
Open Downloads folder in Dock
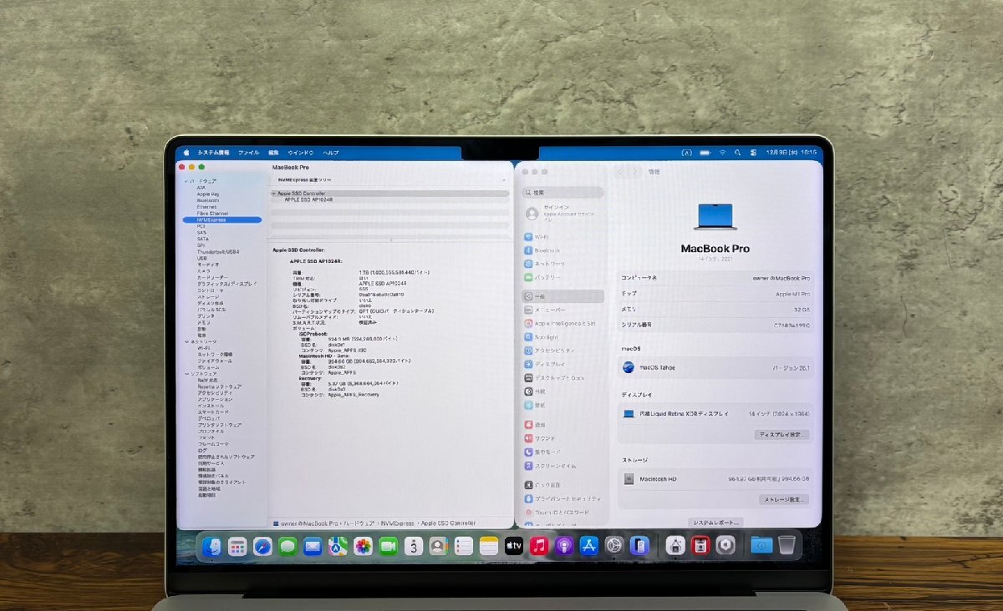(x=761, y=546)
